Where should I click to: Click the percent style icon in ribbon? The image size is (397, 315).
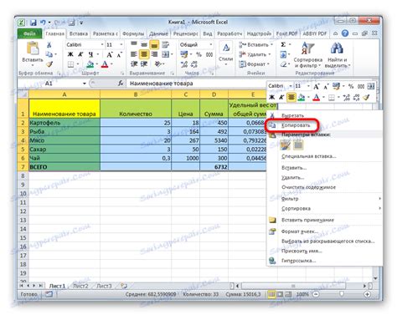click(198, 54)
